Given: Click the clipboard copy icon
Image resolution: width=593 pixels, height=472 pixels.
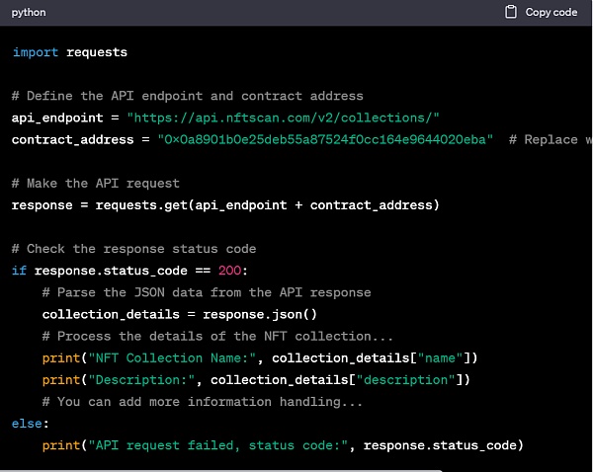Looking at the screenshot, I should 511,12.
